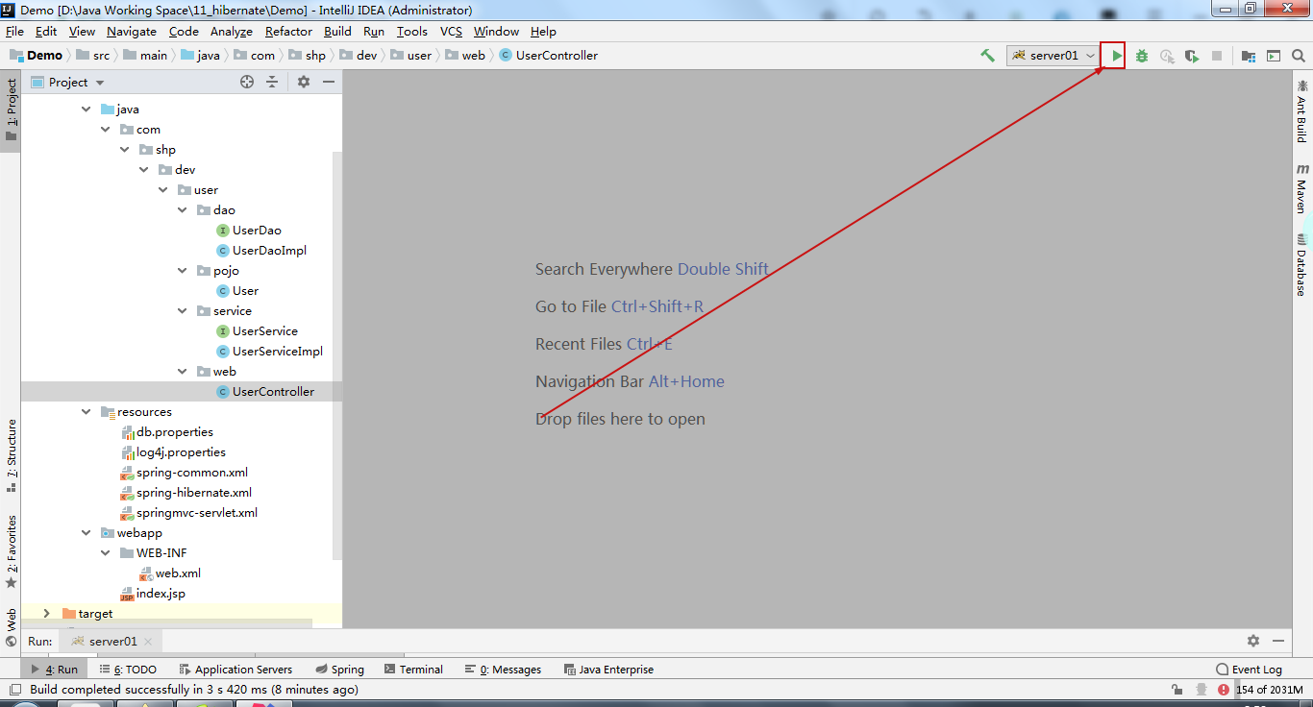Collapse all nodes in the Project panel
The image size is (1313, 707).
pos(272,82)
